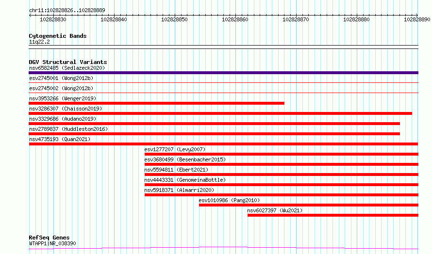Select the red bar under nsv6027397 Wu2021

click(x=333, y=215)
